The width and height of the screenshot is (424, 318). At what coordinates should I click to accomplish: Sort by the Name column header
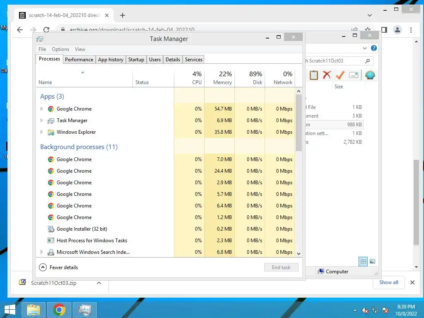[84, 77]
